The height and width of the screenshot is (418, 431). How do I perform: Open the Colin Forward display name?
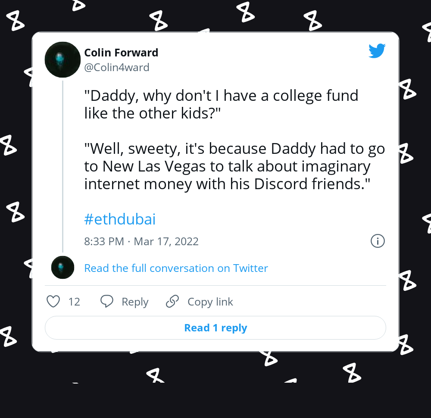click(121, 53)
